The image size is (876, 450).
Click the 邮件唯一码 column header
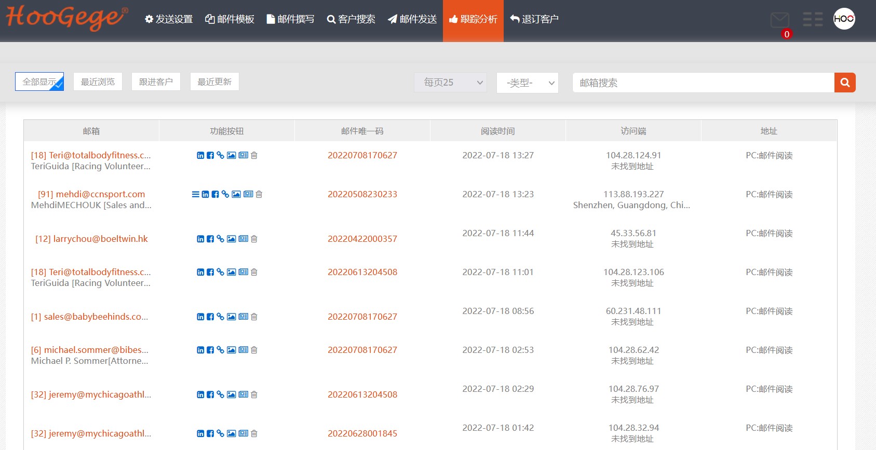click(x=362, y=131)
